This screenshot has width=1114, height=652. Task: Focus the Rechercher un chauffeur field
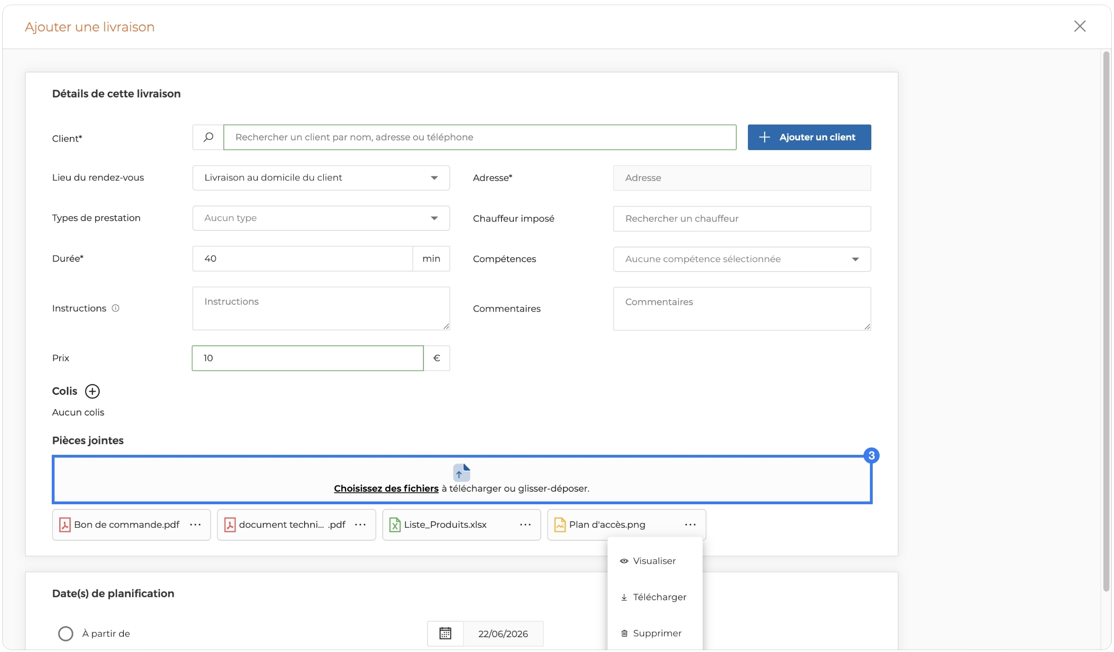742,218
